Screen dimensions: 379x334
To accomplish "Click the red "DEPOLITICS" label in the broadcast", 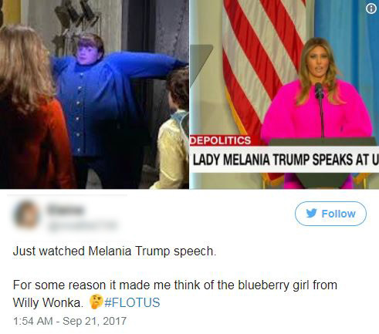I will 221,140.
